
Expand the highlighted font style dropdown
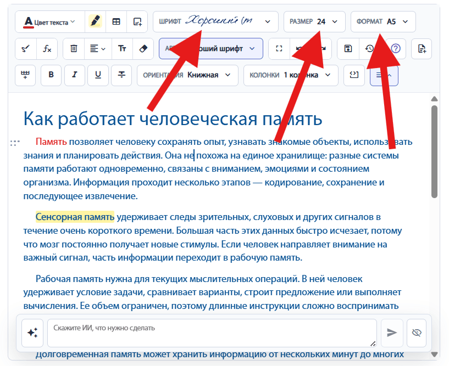210,49
